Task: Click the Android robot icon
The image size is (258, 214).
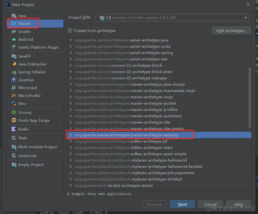Action: (x=14, y=40)
